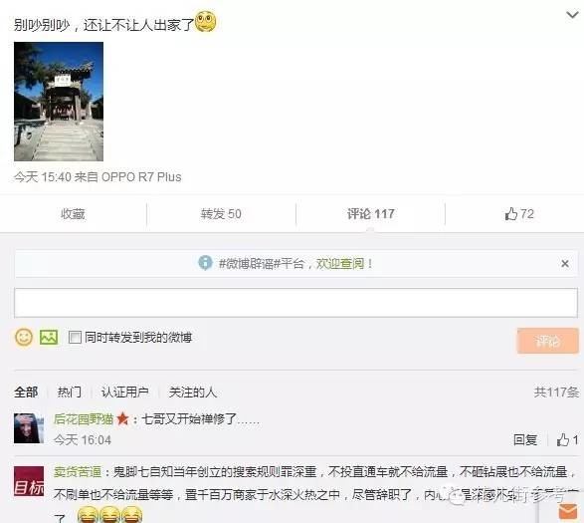Screen dimensions: 584x523
Task: Close the 微博辟谣 notice banner
Action: pyautogui.click(x=565, y=264)
